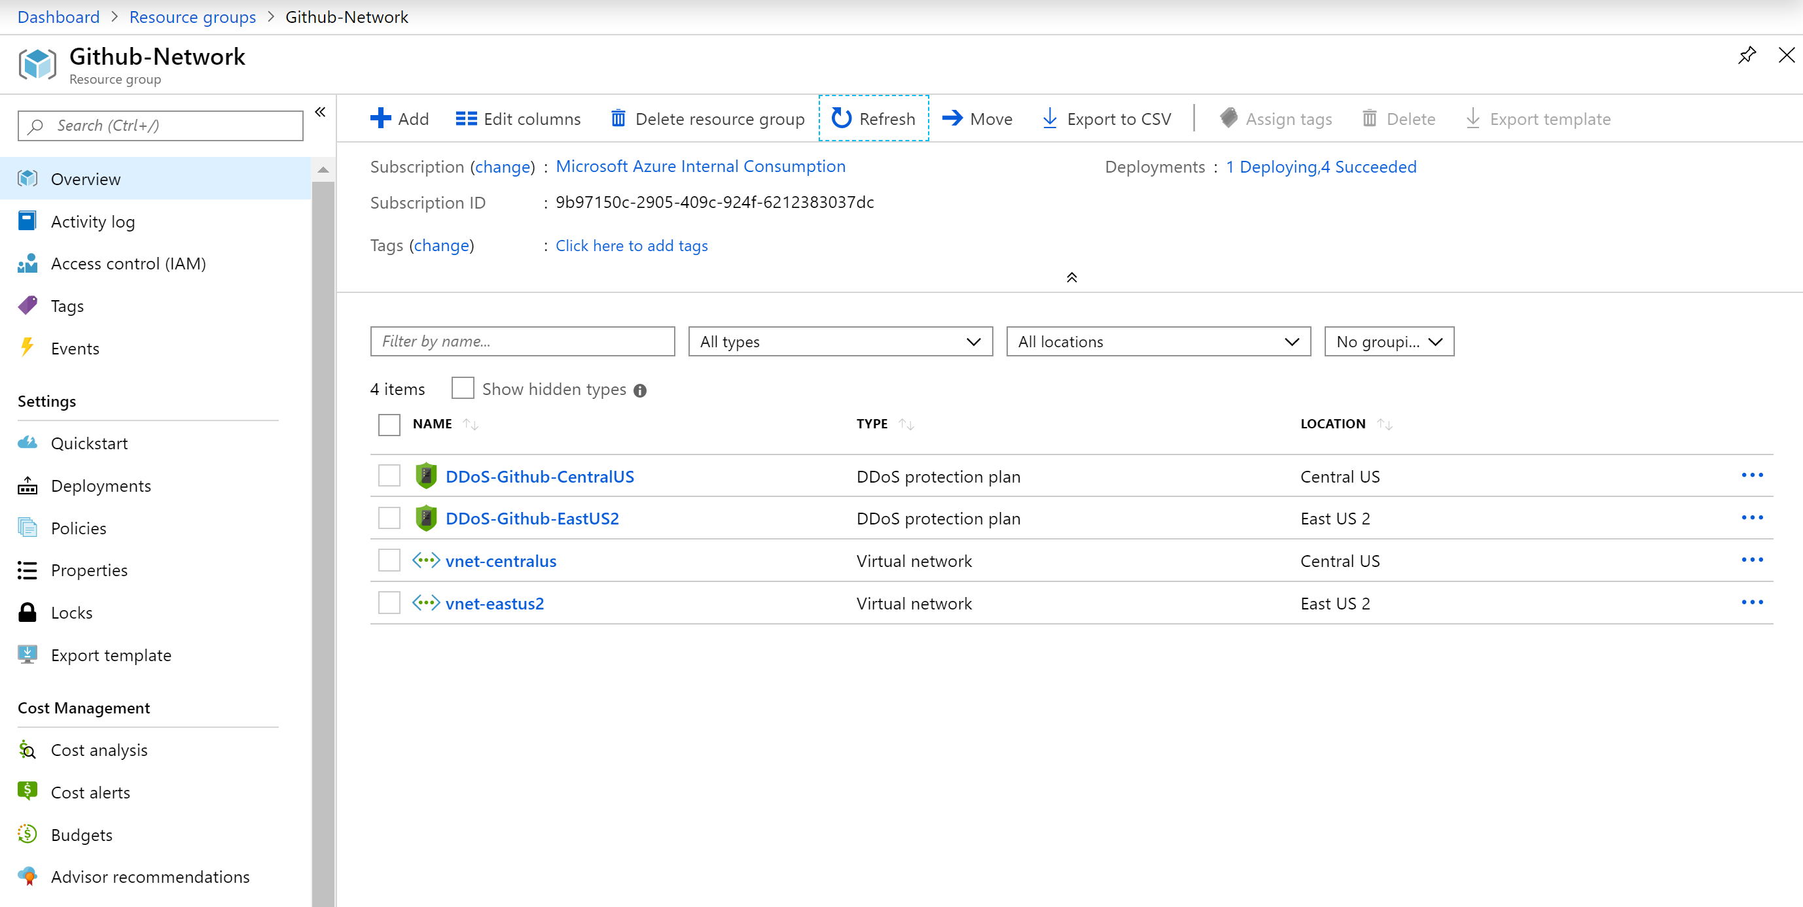This screenshot has height=907, width=1803.
Task: Open more options for DDoS-Github-CentralUS
Action: click(x=1752, y=475)
